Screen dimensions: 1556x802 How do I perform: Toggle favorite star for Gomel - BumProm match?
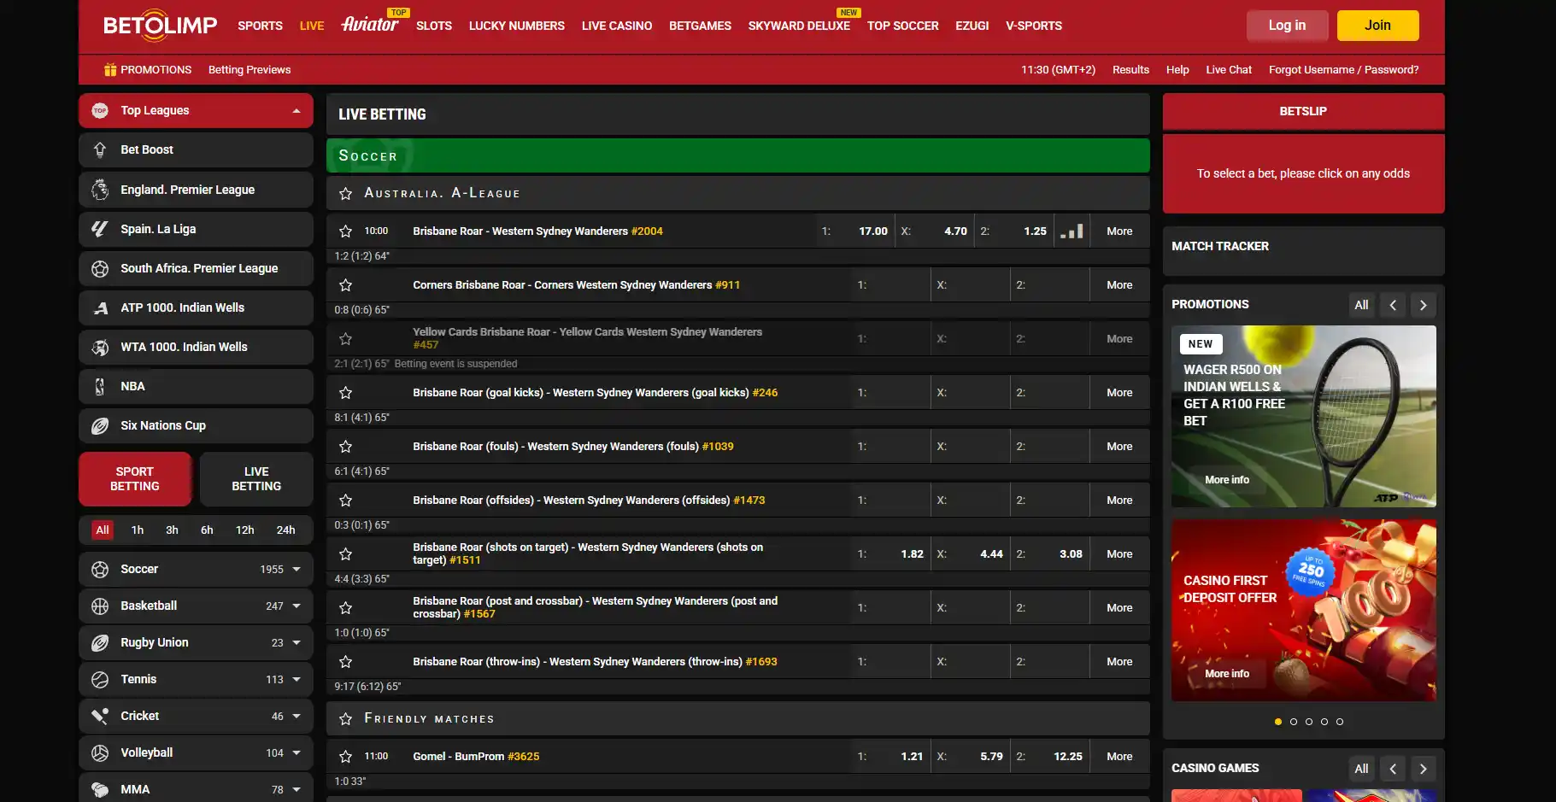(x=346, y=757)
